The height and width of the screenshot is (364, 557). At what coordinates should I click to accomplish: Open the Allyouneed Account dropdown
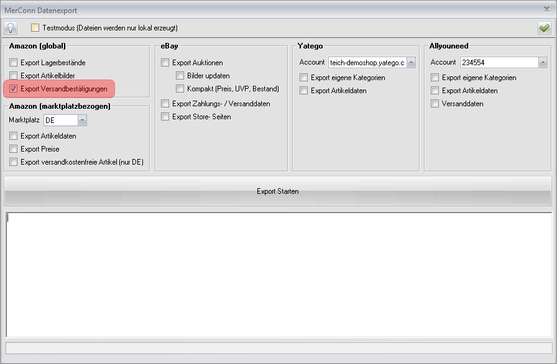pyautogui.click(x=543, y=63)
